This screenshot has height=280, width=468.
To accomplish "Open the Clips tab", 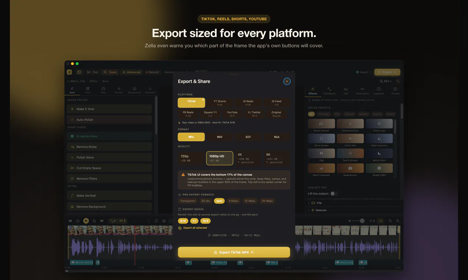I will click(x=103, y=90).
